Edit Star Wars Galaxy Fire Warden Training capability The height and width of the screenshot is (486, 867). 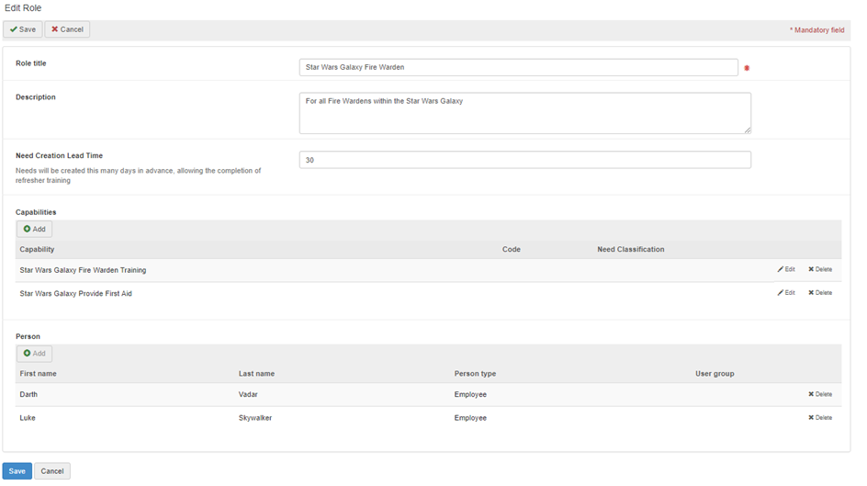[786, 269]
